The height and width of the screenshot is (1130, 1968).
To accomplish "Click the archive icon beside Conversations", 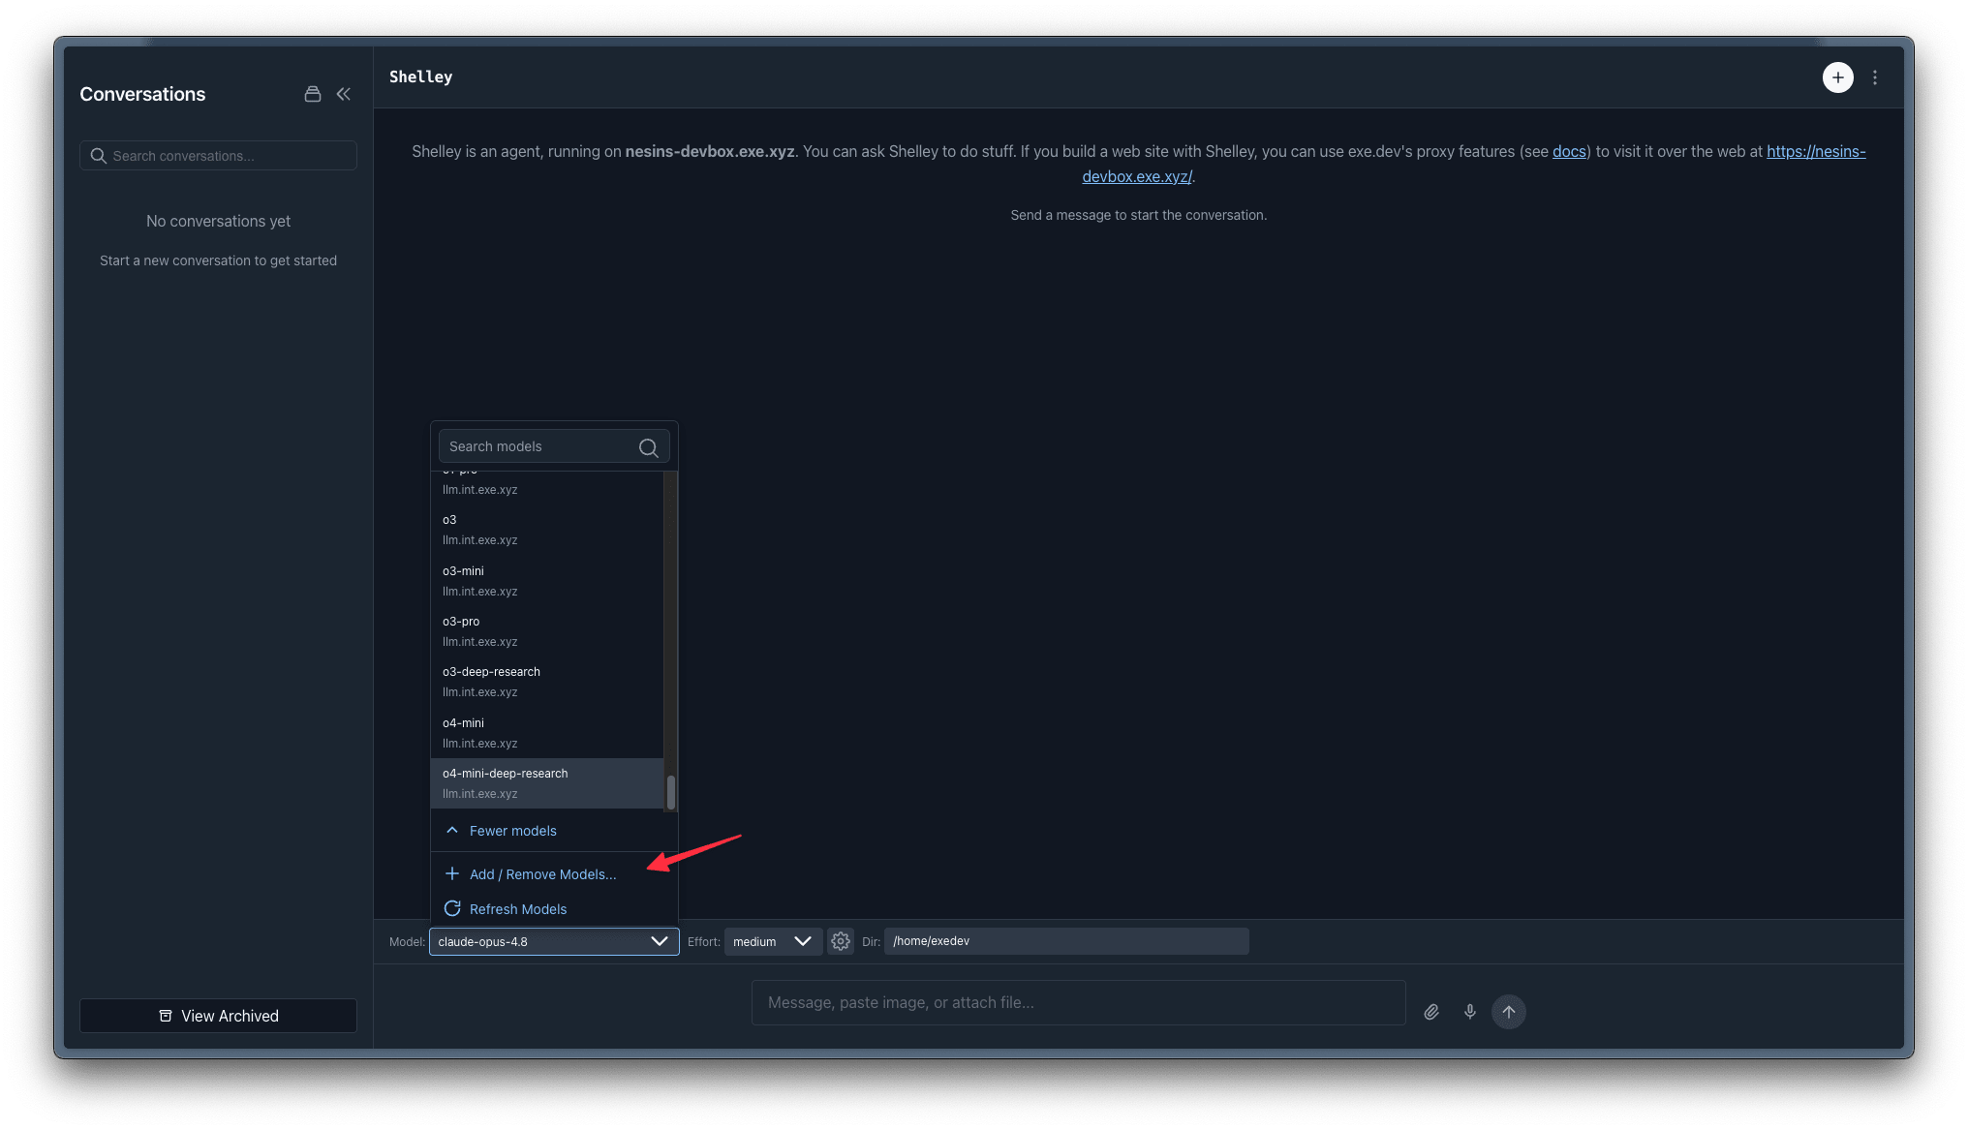I will 313,94.
